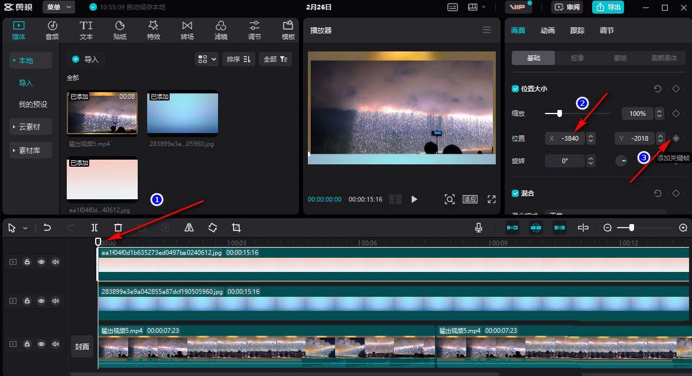Open the Stickers (贴纸) panel

(120, 30)
